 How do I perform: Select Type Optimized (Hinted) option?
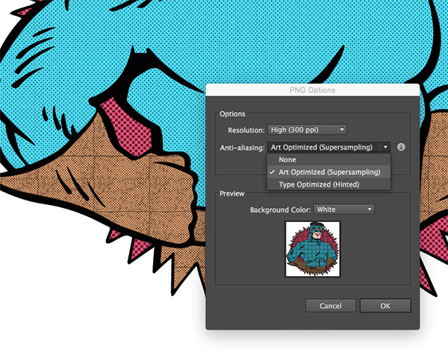[329, 185]
